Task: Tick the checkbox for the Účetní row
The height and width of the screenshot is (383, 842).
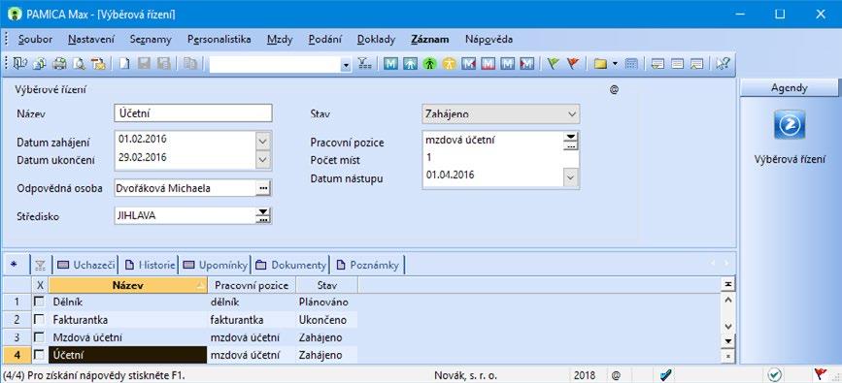Action: coord(39,355)
